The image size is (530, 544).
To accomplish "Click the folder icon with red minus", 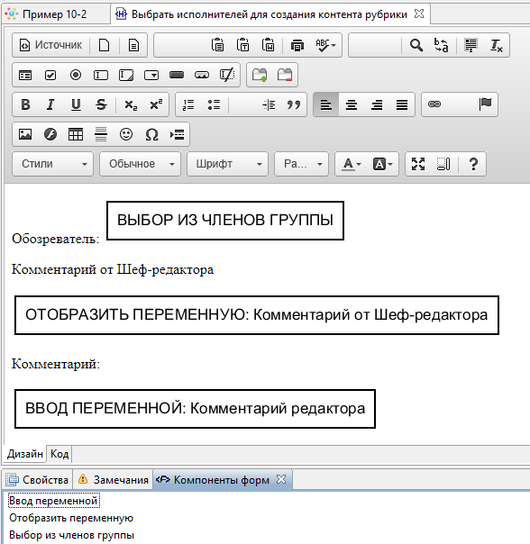I will point(285,75).
